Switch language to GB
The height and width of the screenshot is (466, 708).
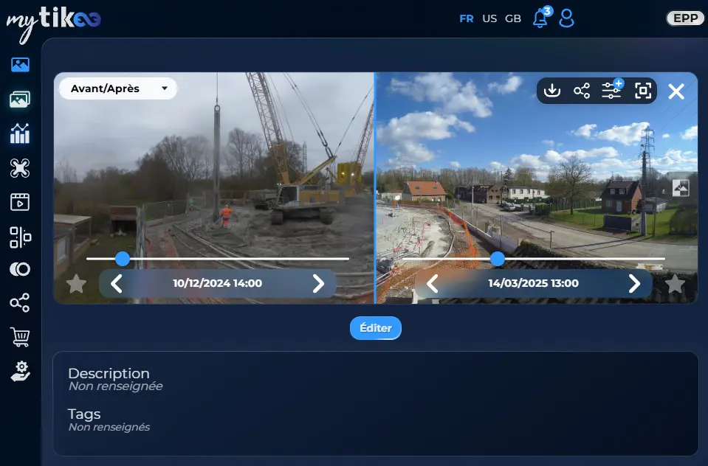513,18
